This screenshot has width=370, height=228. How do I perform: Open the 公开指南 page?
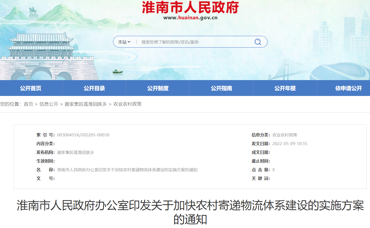click(221, 88)
